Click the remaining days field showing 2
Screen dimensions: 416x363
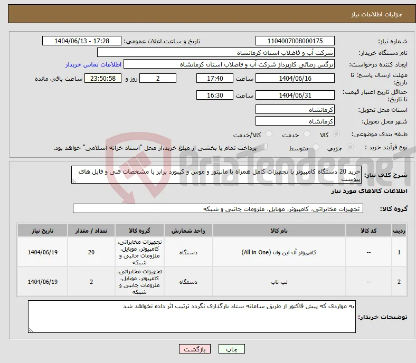pyautogui.click(x=158, y=78)
